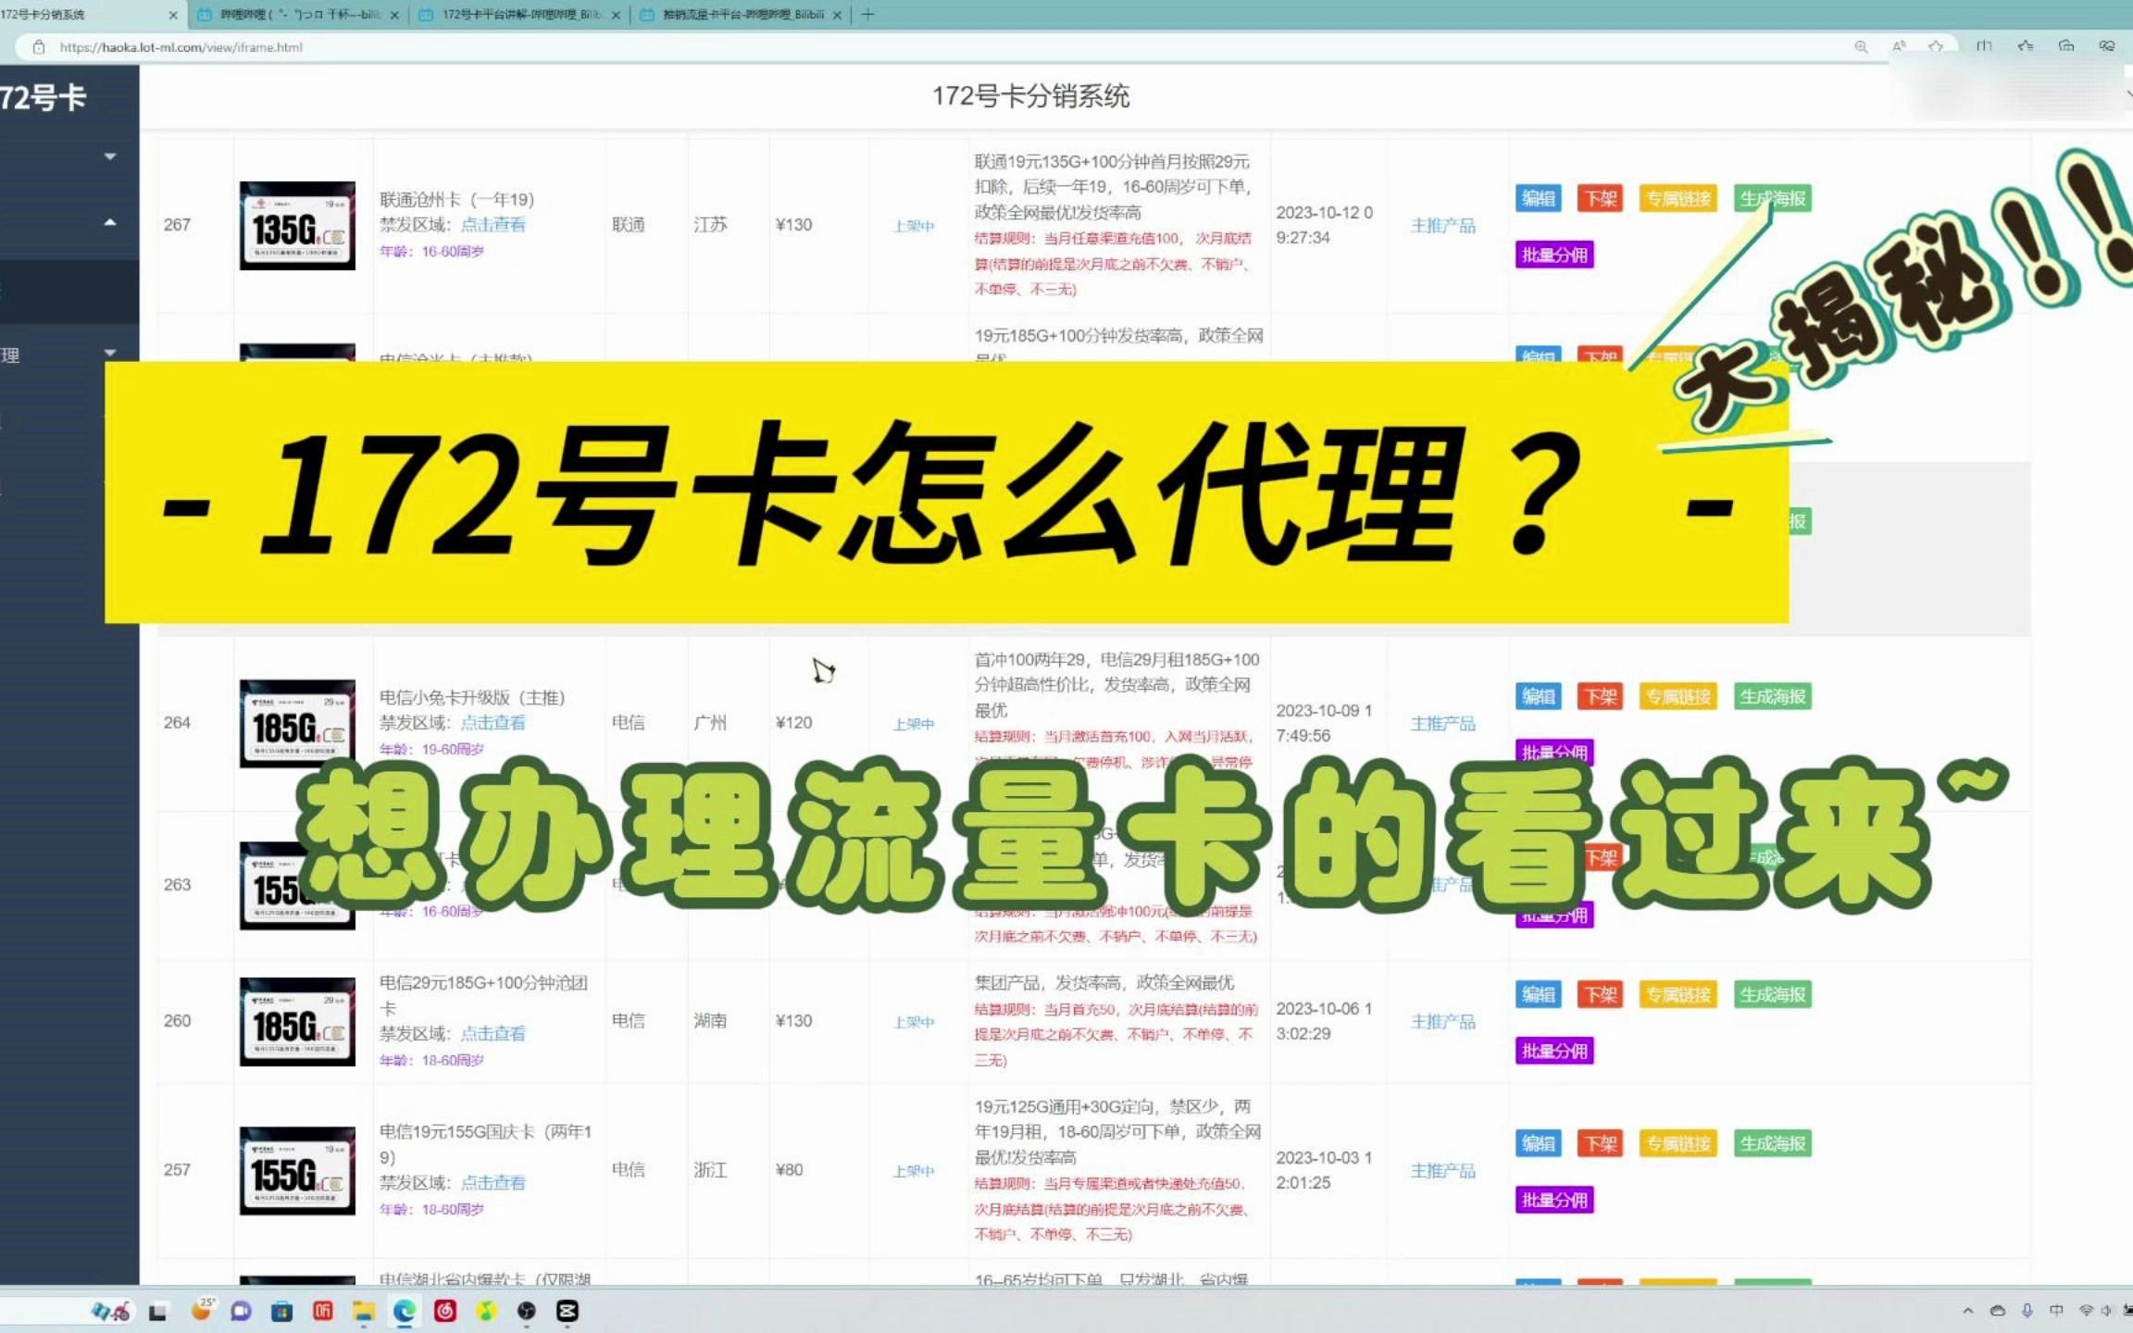This screenshot has width=2133, height=1333.
Task: Click the 湖南 region cell in row 260
Action: point(710,1020)
